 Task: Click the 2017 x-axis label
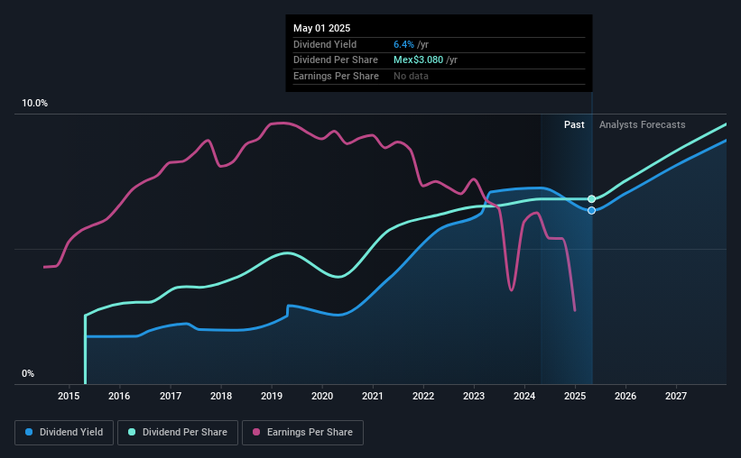(170, 396)
